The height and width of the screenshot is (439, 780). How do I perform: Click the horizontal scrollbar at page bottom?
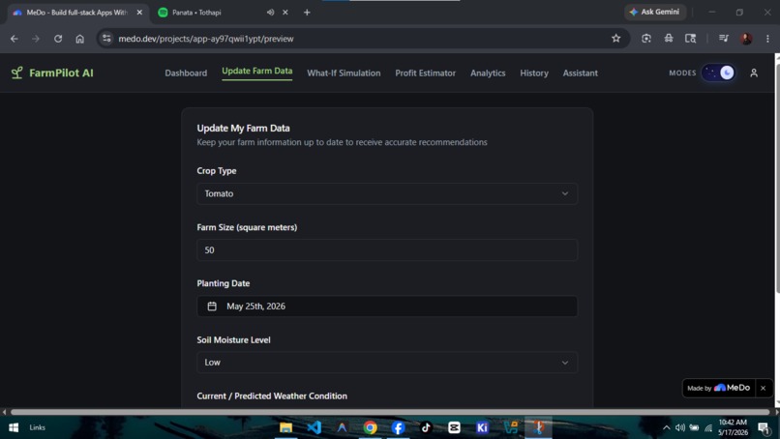(x=390, y=412)
